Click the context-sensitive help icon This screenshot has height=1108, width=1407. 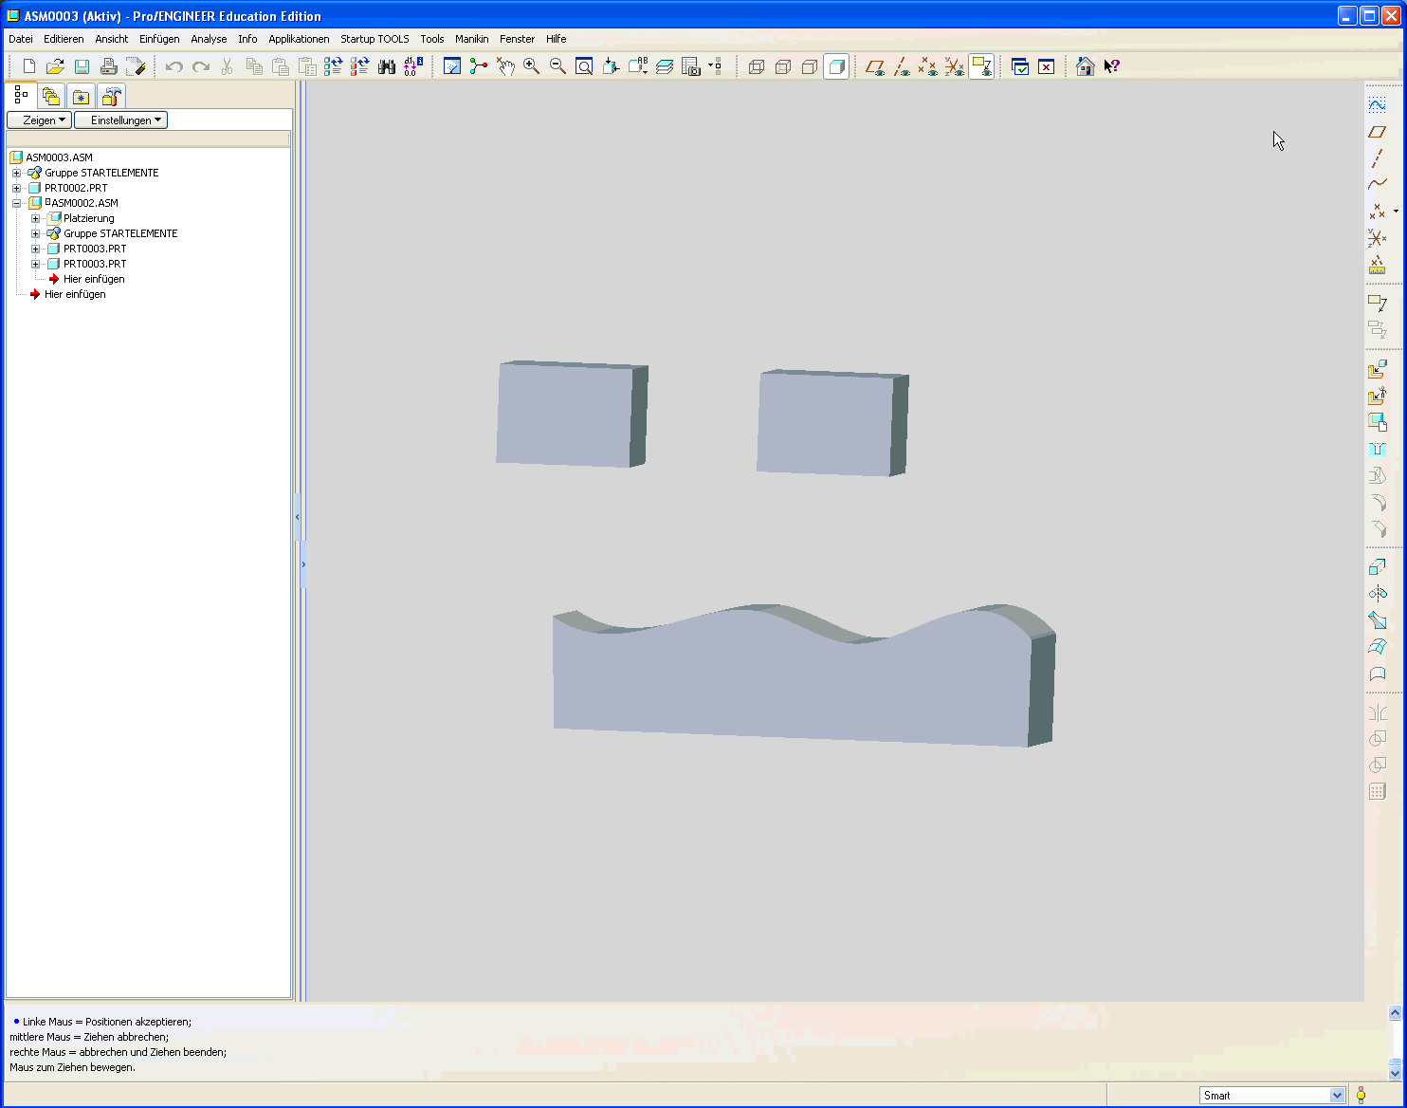point(1112,66)
